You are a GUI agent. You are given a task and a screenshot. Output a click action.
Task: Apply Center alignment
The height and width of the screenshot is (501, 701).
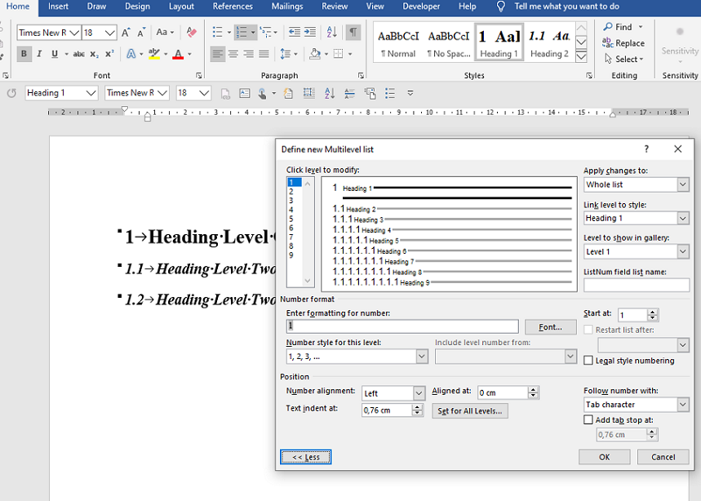232,54
